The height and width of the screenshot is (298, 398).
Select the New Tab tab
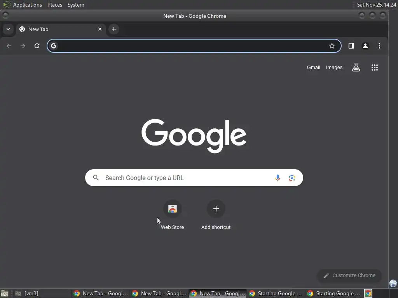pos(61,29)
